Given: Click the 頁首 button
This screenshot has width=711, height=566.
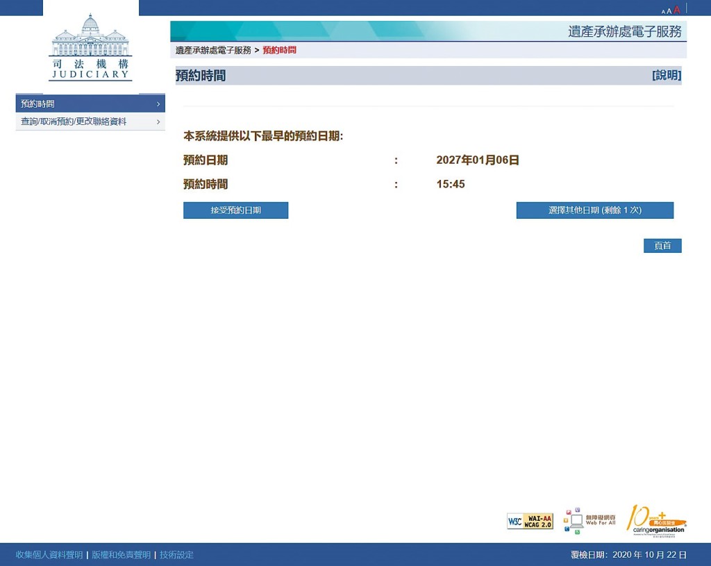Looking at the screenshot, I should [662, 245].
